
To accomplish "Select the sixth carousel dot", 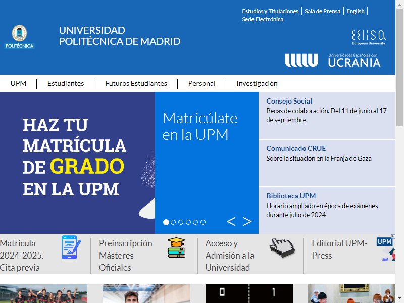I will tap(203, 222).
